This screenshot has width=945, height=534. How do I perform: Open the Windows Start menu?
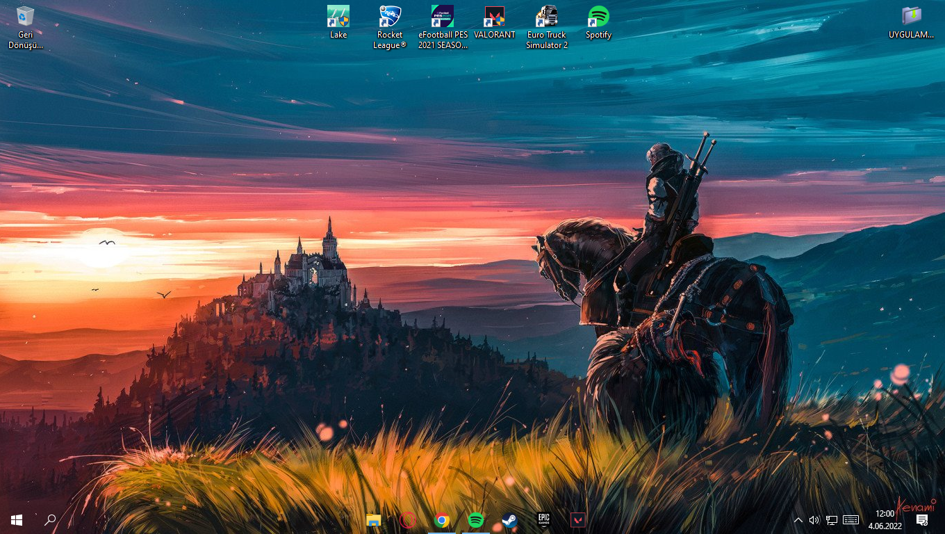click(x=17, y=520)
